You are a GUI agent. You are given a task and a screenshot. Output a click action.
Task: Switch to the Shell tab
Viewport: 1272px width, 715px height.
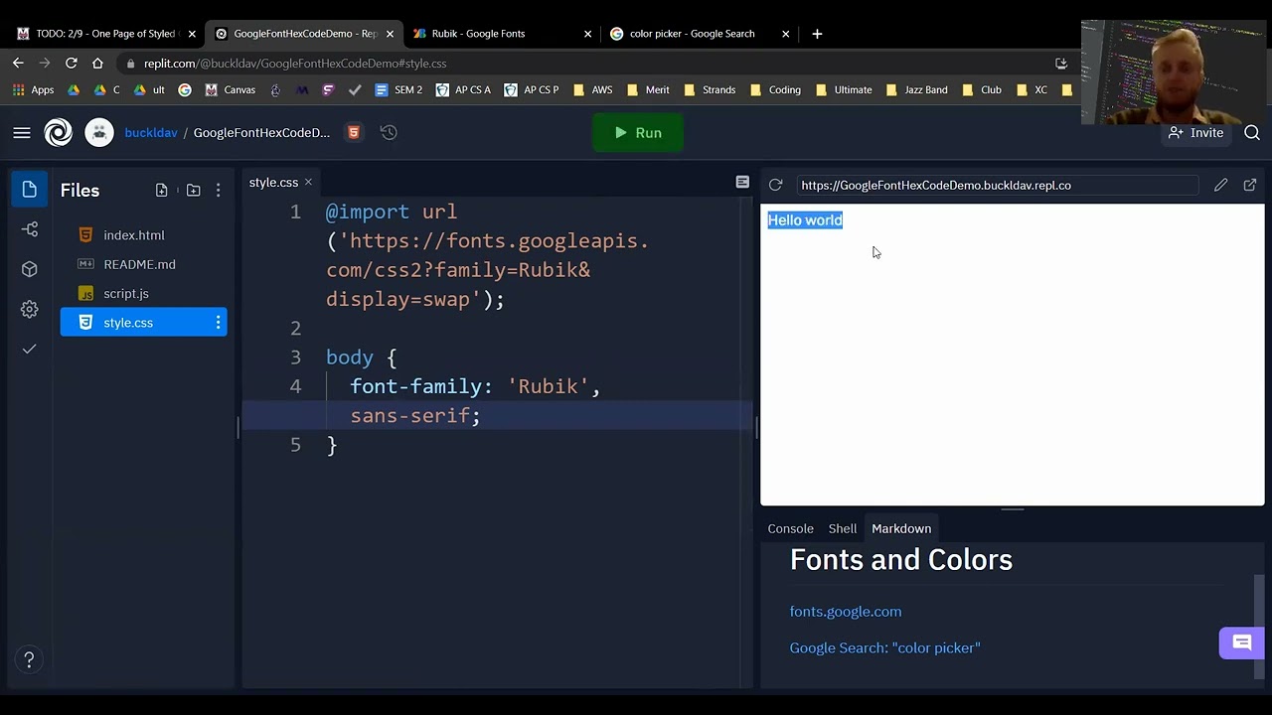point(842,528)
